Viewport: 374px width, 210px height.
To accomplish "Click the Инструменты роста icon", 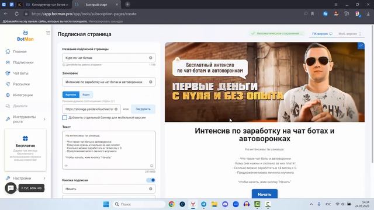I will coord(8,119).
